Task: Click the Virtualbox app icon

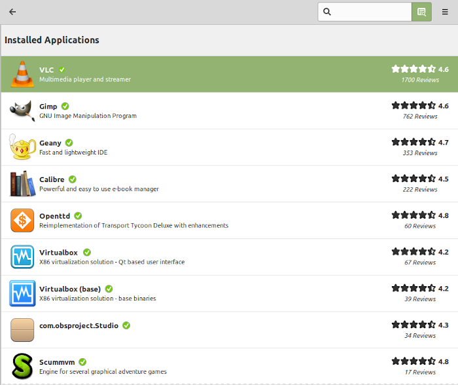Action: (x=22, y=257)
